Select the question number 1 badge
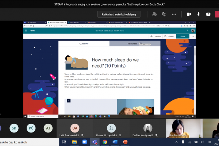This screenshot has width=219, height=146. 69,101
